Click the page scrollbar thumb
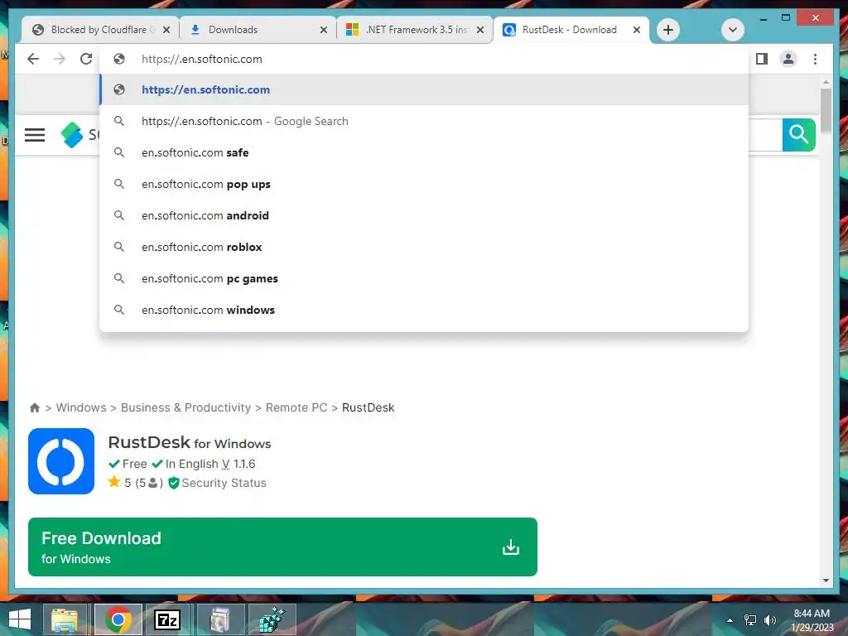Viewport: 848px width, 636px height. click(x=826, y=110)
